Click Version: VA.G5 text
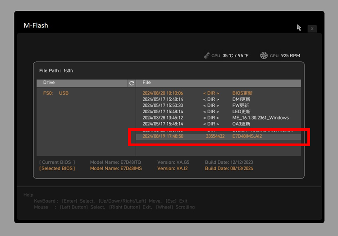The image size is (338, 236). [173, 162]
